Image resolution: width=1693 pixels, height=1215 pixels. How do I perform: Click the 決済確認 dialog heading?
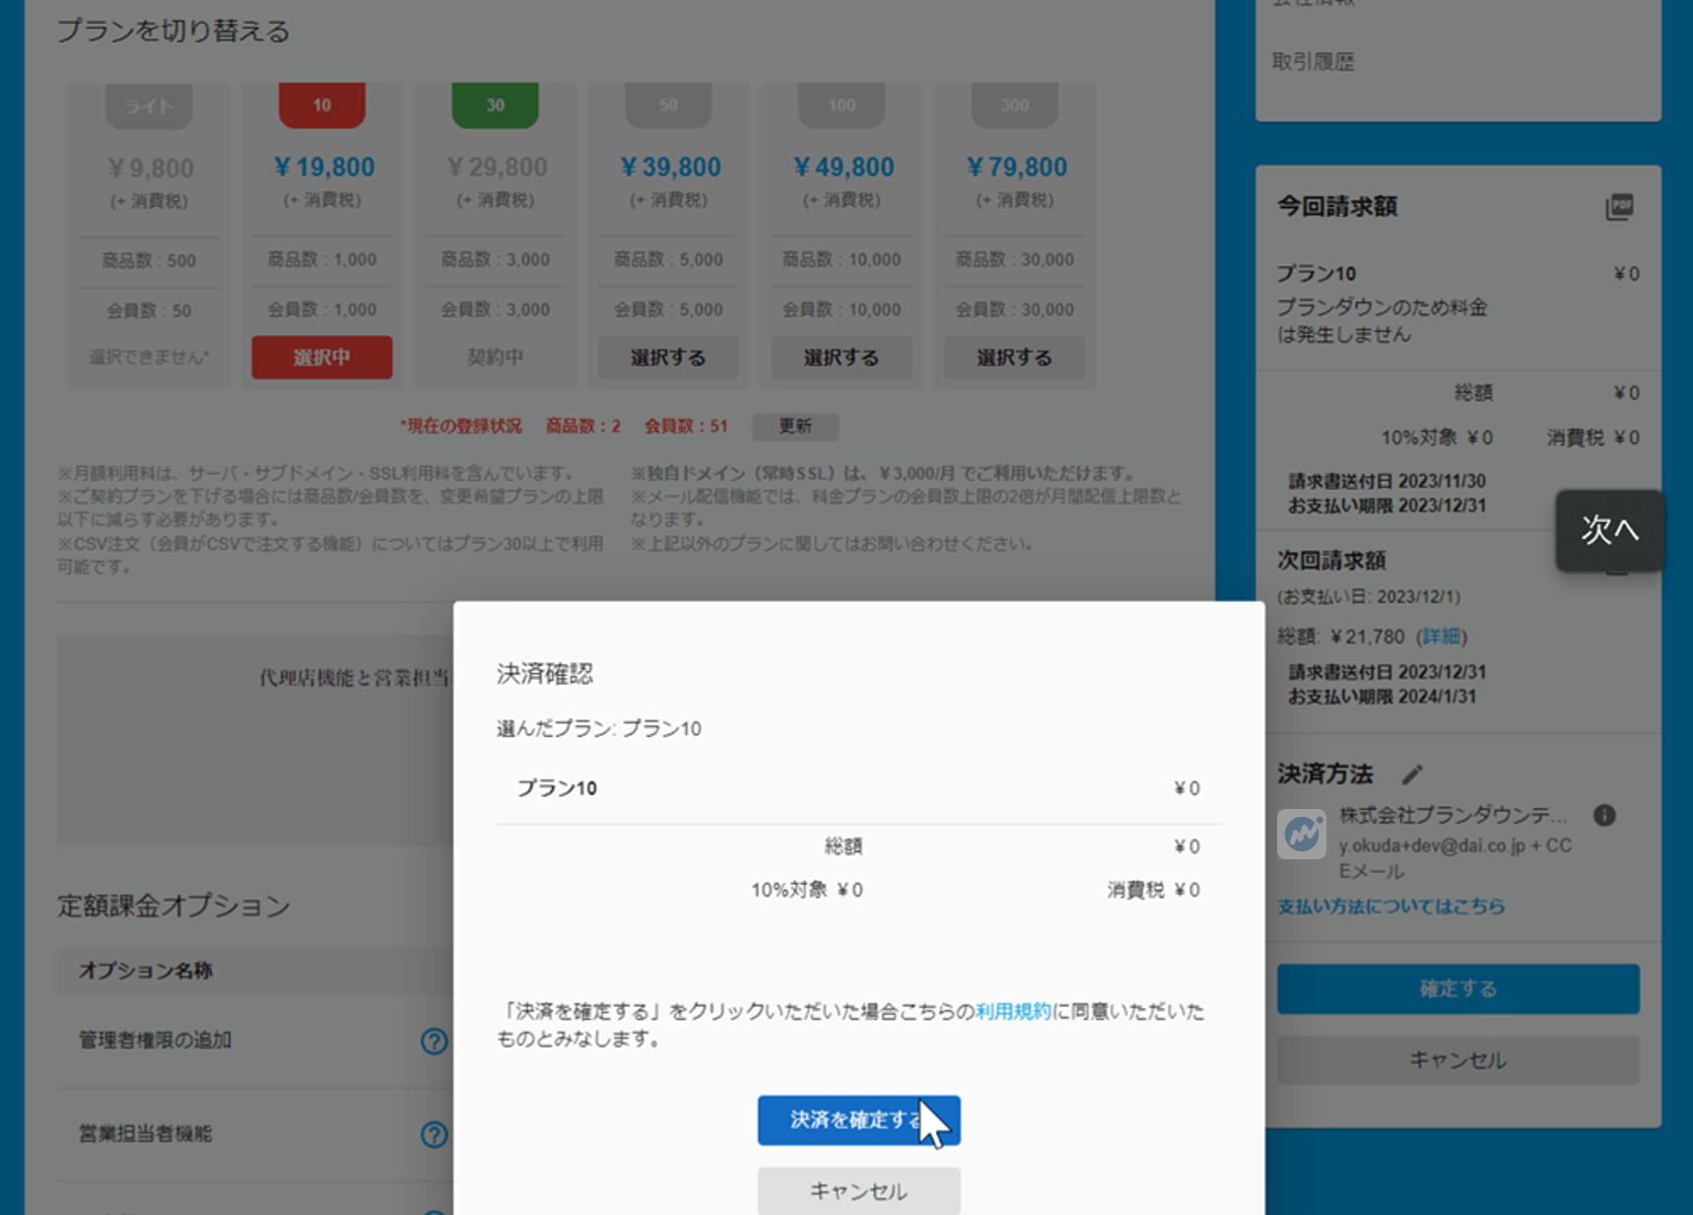point(545,674)
